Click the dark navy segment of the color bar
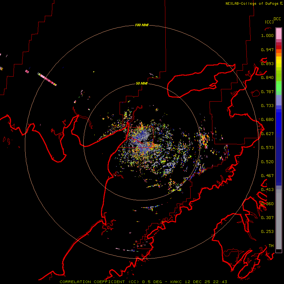Screen dimensions: 284x284 coord(279,161)
